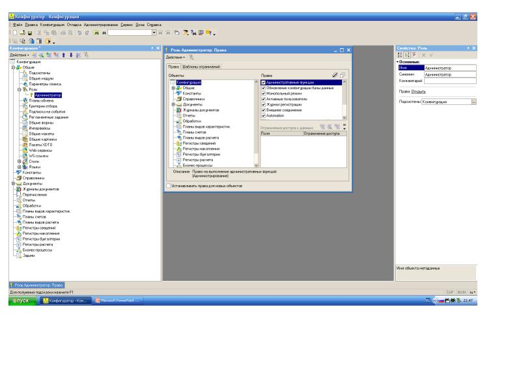Toggle Обновление конфигурации базы данных checkbox

coord(263,88)
